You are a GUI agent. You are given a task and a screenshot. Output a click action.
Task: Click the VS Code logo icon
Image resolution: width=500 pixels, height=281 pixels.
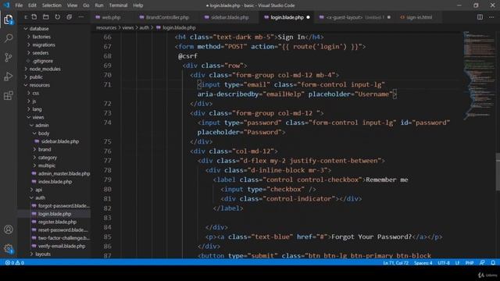pyautogui.click(x=6, y=5)
